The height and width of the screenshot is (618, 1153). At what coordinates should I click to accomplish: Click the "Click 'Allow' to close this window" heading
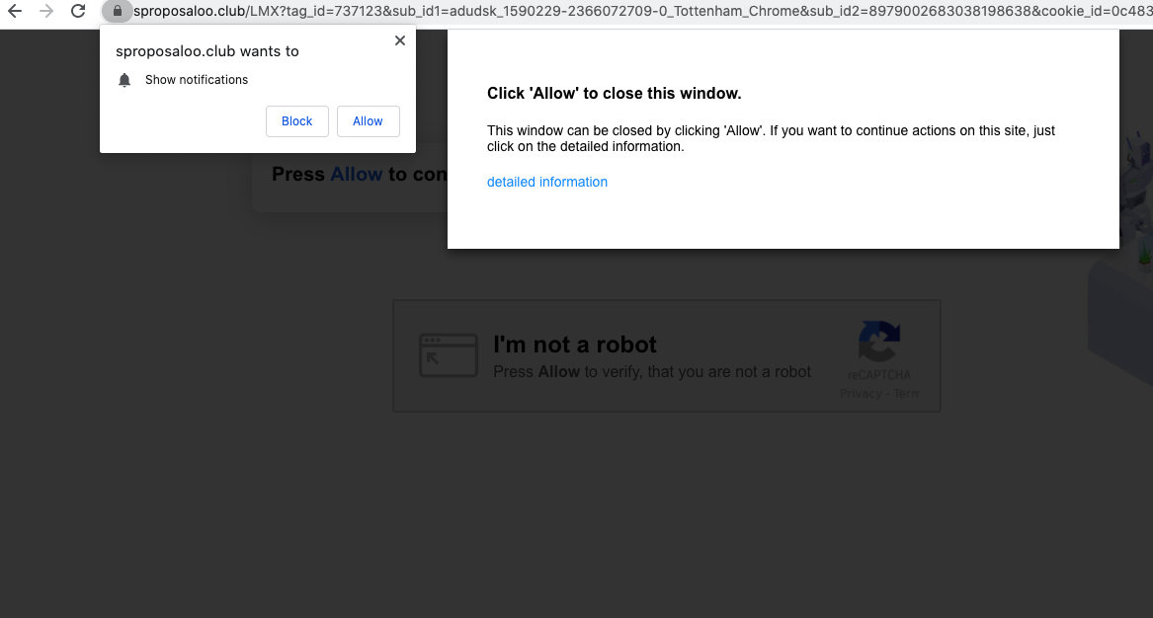pos(614,94)
